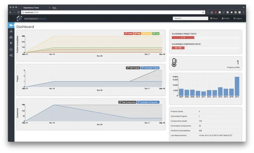The image size is (254, 153).
Task: Click the red browser extension icon
Action: [216, 12]
